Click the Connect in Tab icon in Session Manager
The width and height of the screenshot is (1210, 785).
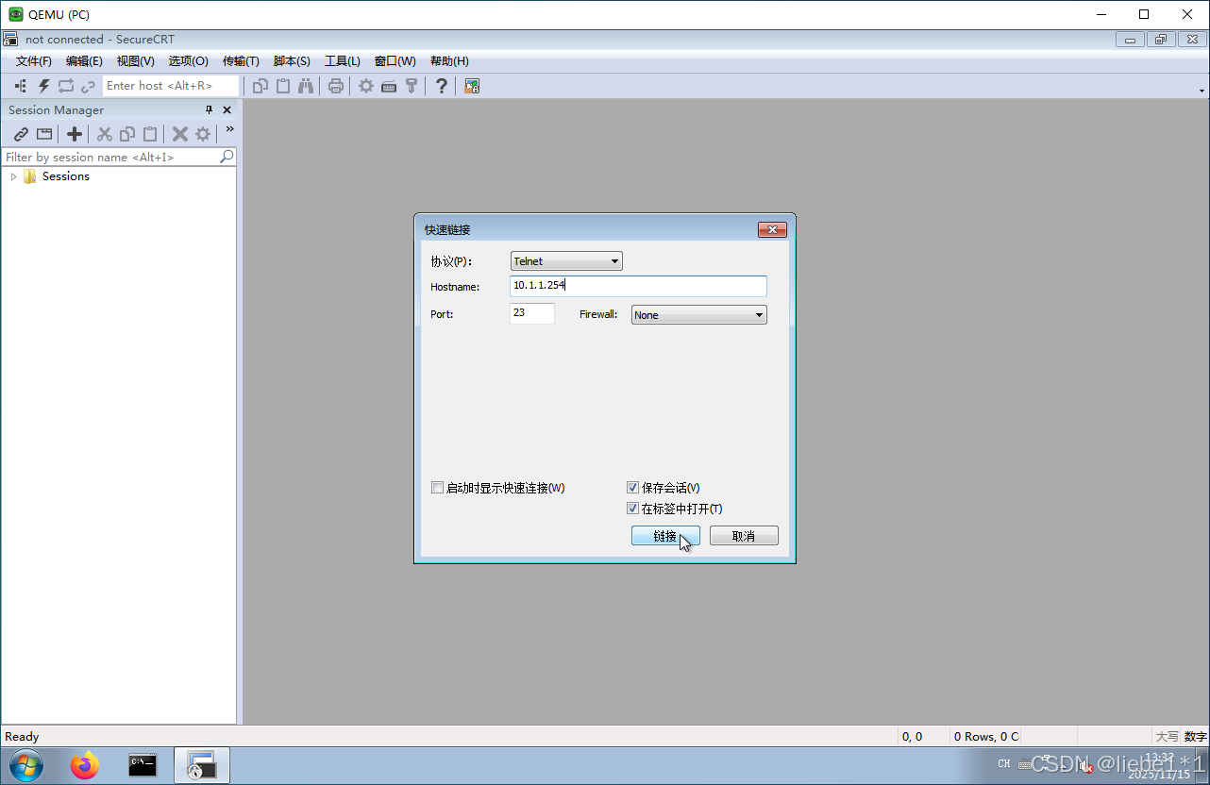click(44, 134)
